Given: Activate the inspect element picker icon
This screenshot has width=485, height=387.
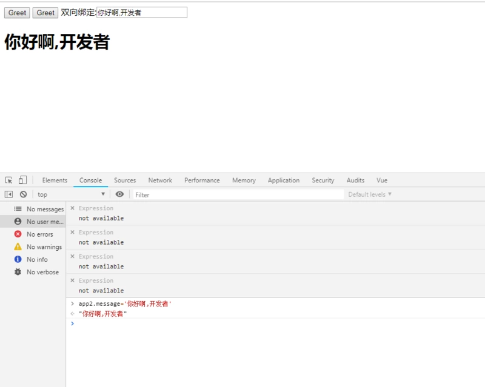Looking at the screenshot, I should pos(8,180).
